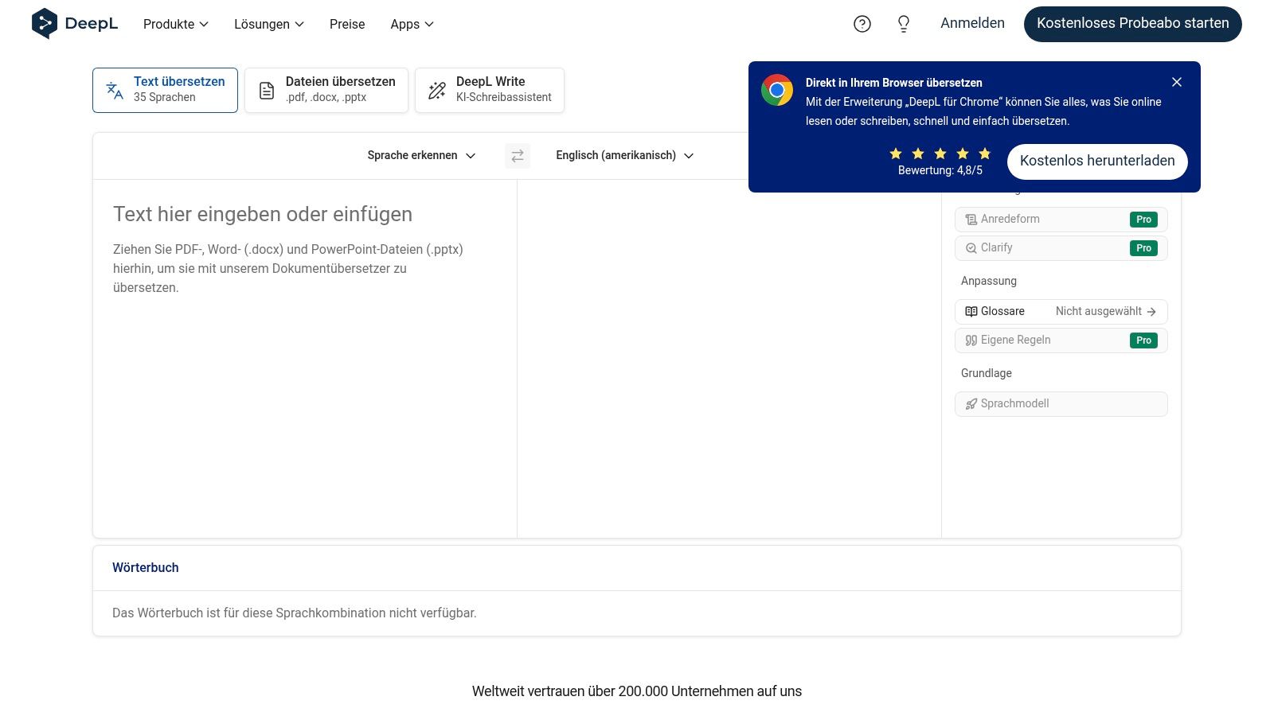Image resolution: width=1274 pixels, height=716 pixels.
Task: Open the Preise page
Action: (347, 24)
